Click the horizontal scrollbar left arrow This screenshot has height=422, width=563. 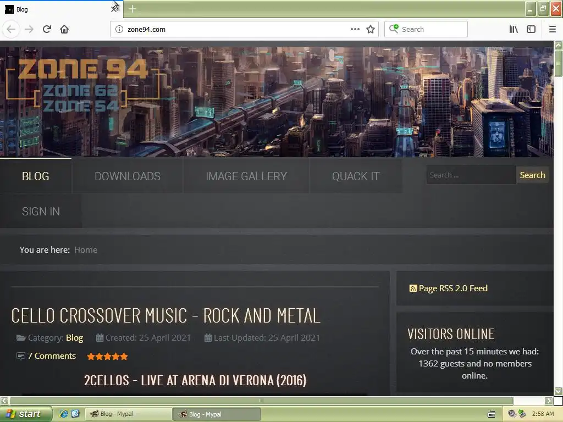(x=4, y=401)
